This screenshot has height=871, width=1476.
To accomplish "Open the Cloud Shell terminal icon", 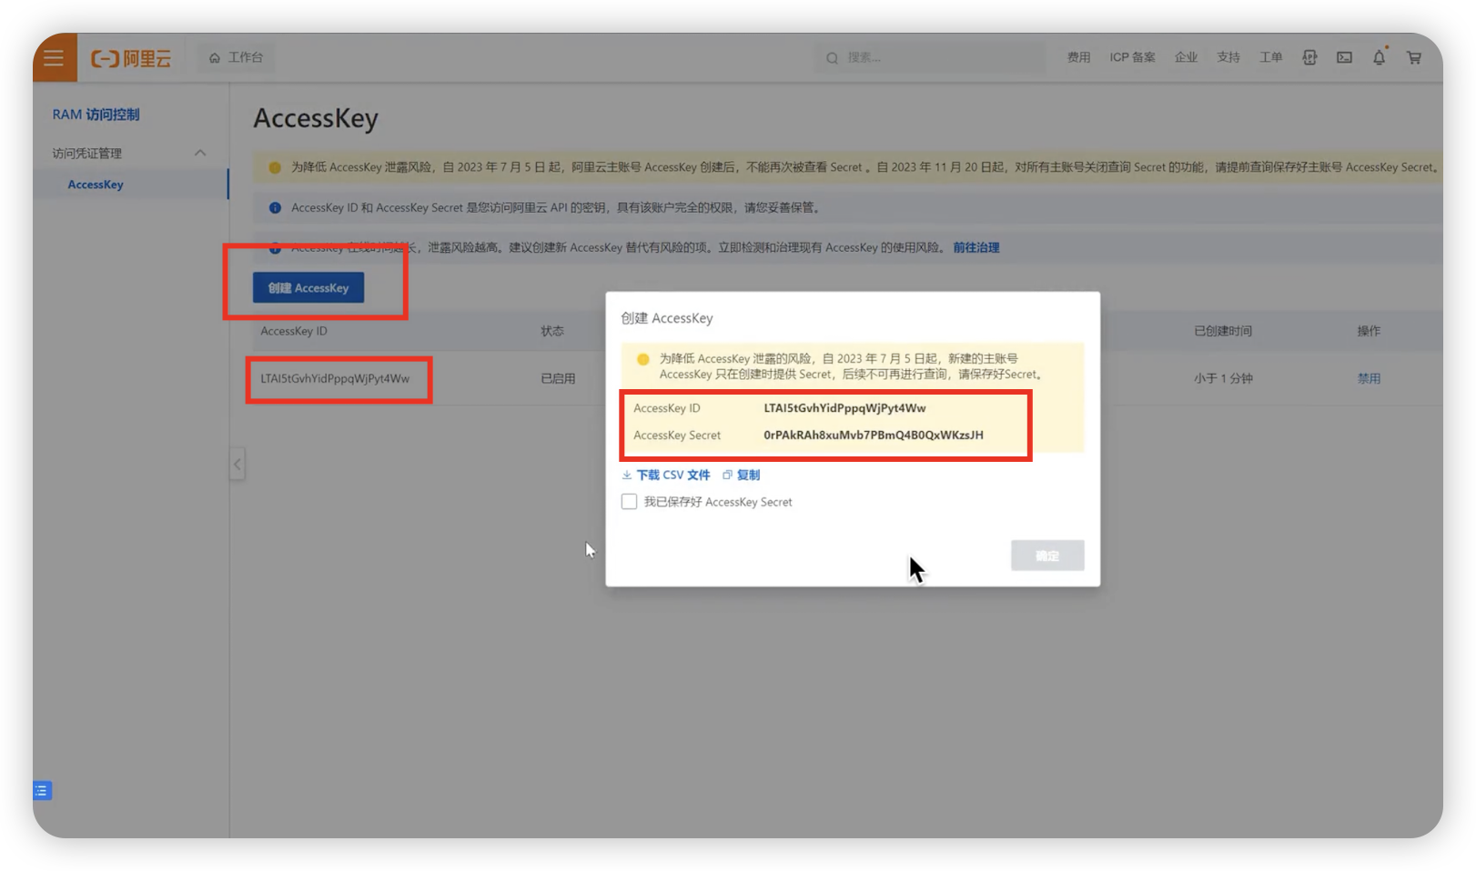I will [x=1344, y=57].
